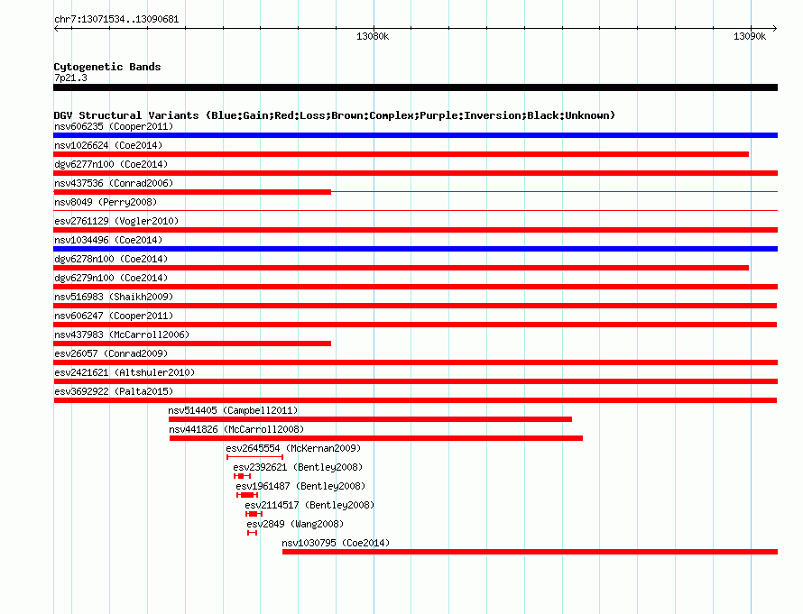Click nsv437536 (Conrad2006) label
Viewport: 803px width, 614px height.
tap(114, 183)
